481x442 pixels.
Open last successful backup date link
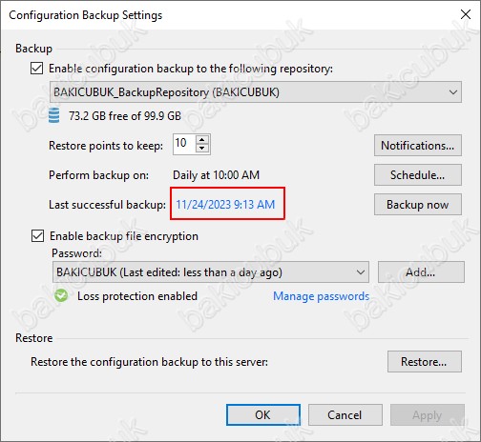pyautogui.click(x=225, y=205)
